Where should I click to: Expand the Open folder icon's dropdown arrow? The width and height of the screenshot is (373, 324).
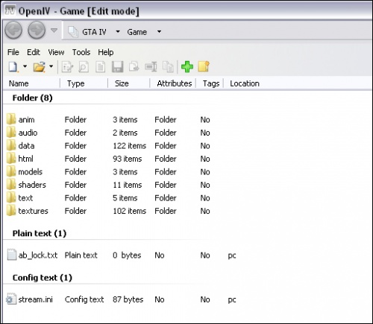(x=51, y=66)
